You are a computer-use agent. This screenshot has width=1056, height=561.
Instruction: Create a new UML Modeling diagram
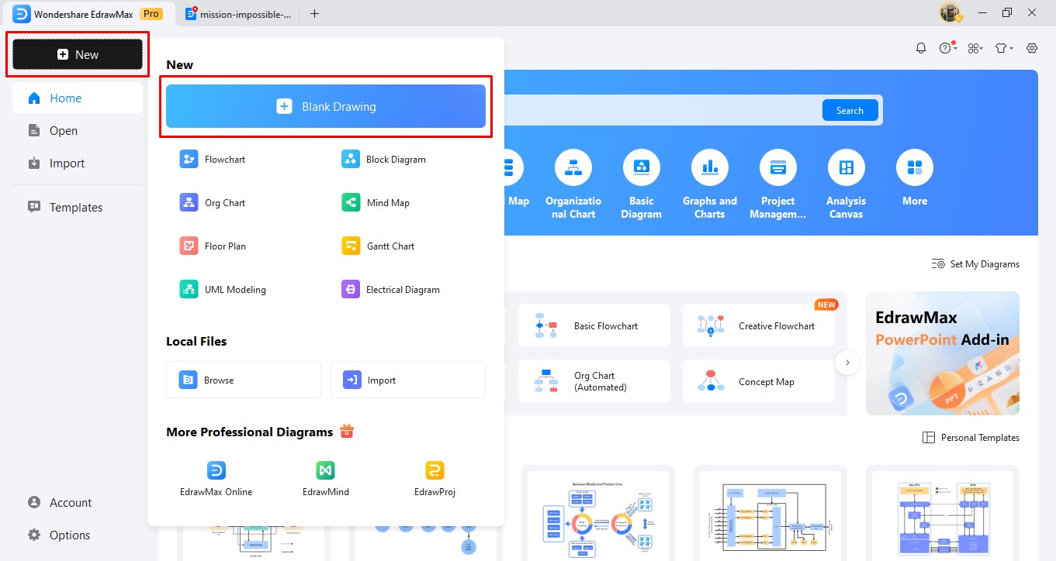tap(223, 290)
